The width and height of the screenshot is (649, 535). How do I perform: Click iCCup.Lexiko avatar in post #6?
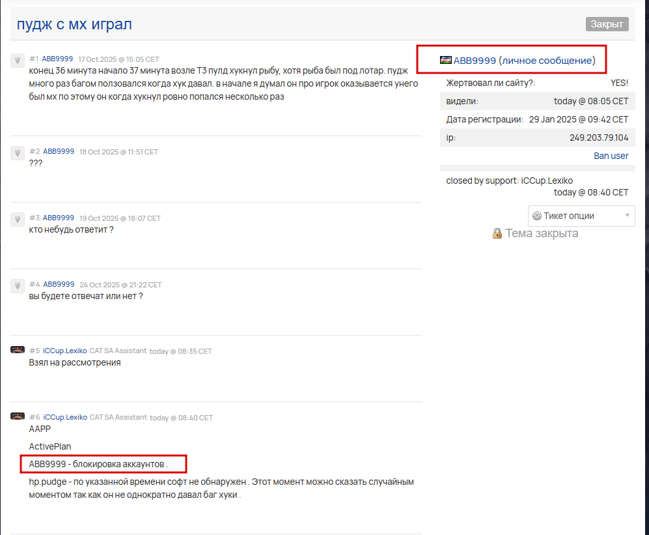18,416
